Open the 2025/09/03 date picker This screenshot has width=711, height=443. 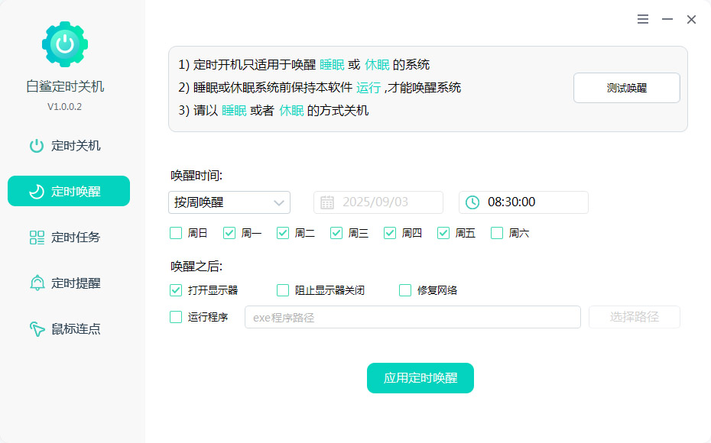(x=378, y=202)
